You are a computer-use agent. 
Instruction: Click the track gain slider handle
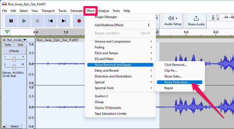[x=14, y=59]
